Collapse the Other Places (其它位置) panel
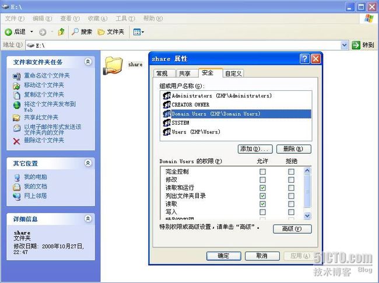 pyautogui.click(x=88, y=163)
